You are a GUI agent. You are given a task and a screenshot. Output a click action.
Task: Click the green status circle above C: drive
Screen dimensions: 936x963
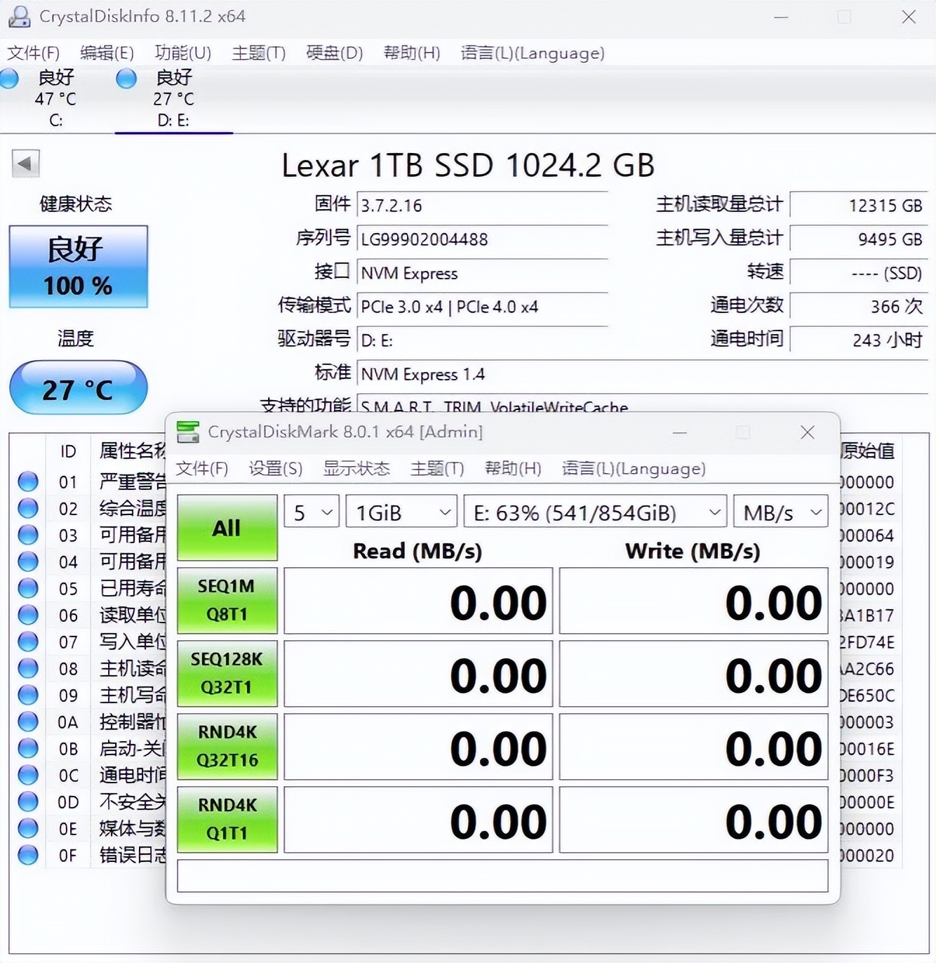[9, 79]
